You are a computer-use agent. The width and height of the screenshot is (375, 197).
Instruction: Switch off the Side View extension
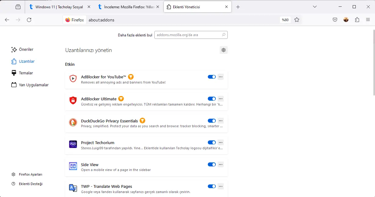[211, 165]
